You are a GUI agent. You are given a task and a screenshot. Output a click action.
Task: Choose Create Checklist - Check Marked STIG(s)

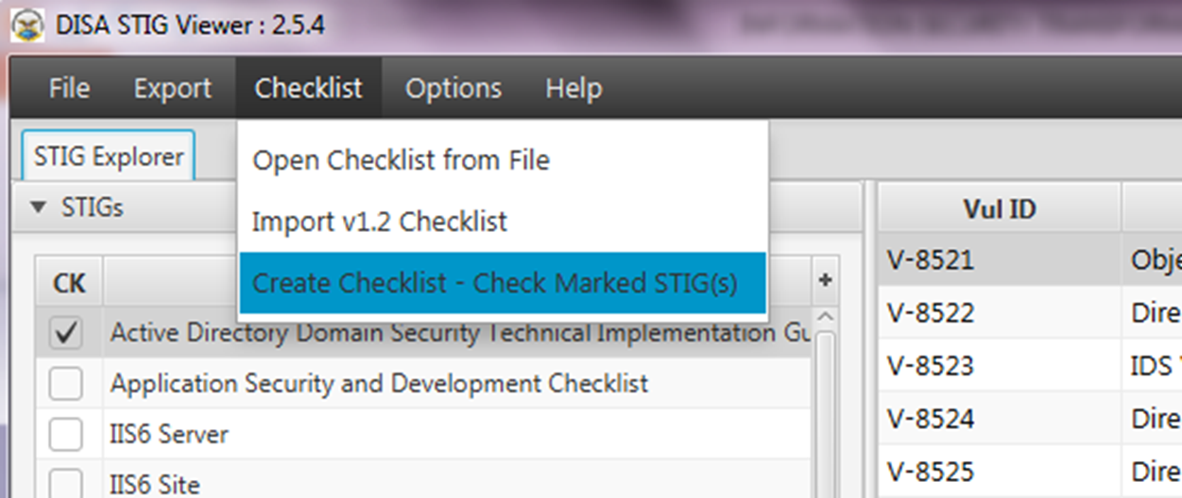click(x=503, y=283)
